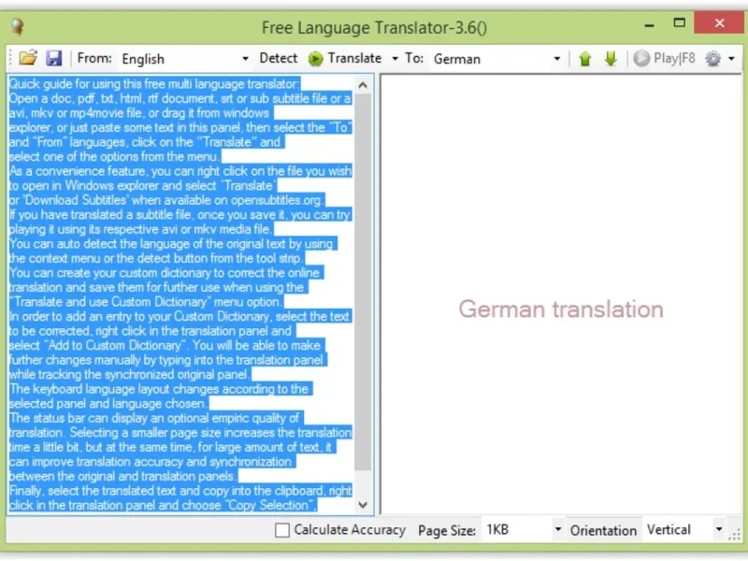Maximize the Free Language Translator window

tap(680, 22)
